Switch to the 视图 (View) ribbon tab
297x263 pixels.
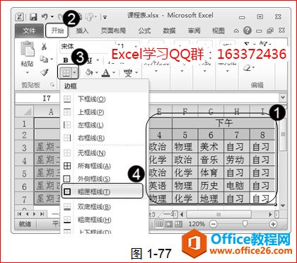coord(218,30)
